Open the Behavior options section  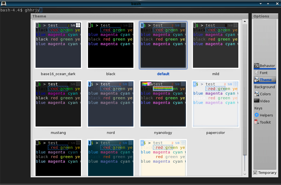(x=265, y=66)
